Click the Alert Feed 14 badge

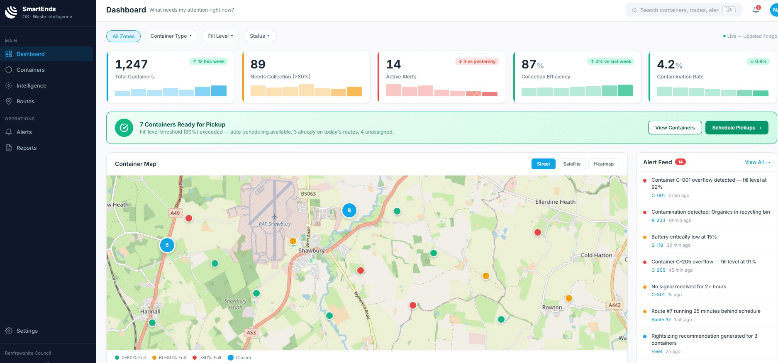680,162
